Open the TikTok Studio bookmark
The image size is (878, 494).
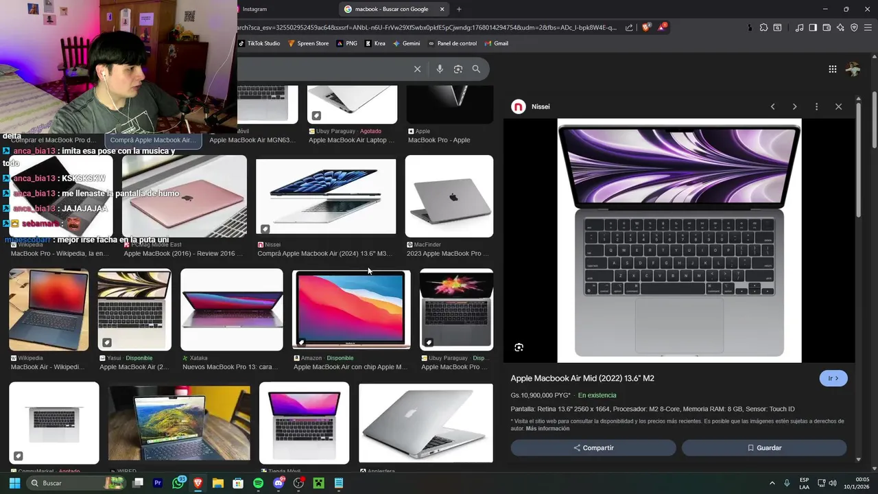tap(259, 43)
